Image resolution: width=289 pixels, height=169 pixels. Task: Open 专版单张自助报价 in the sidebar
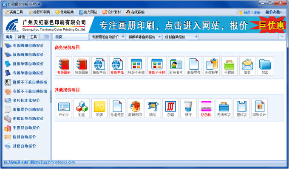click(x=24, y=73)
